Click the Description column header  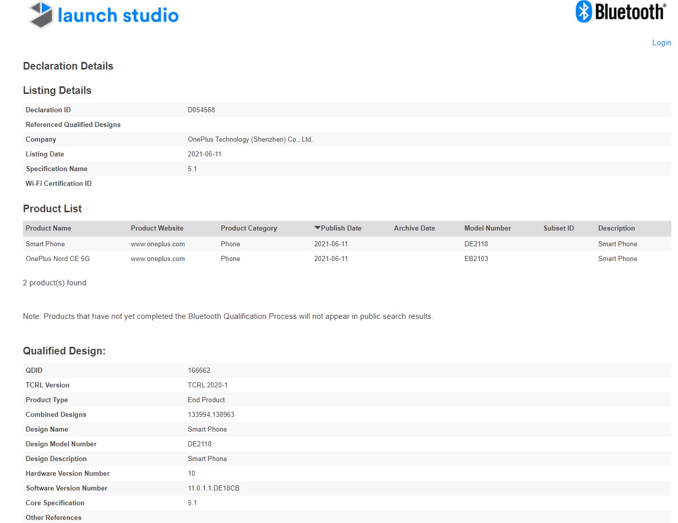pyautogui.click(x=617, y=228)
